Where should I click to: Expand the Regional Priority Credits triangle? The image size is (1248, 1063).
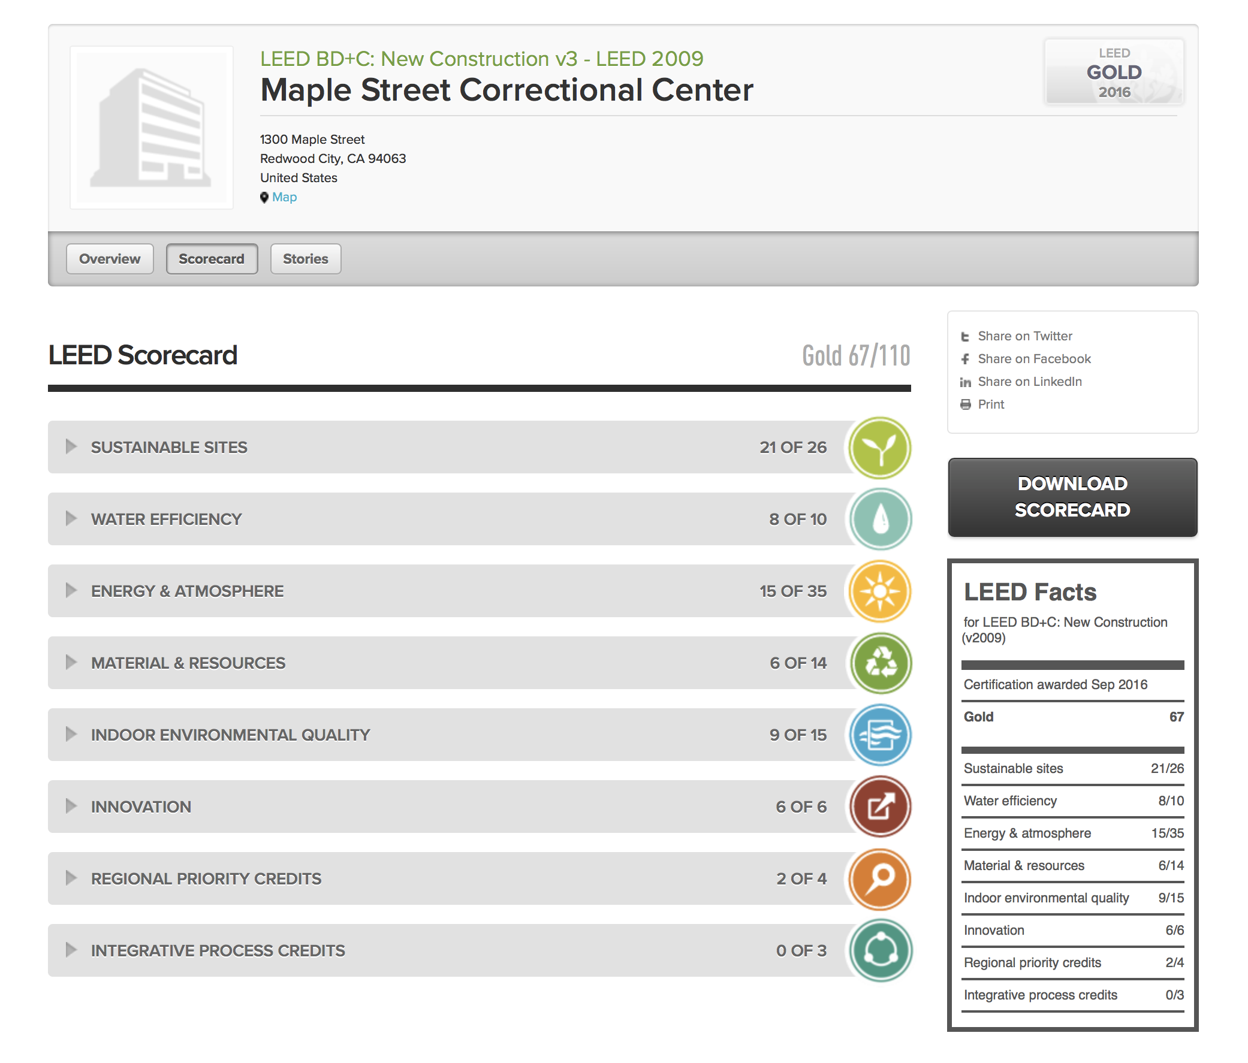pyautogui.click(x=71, y=878)
